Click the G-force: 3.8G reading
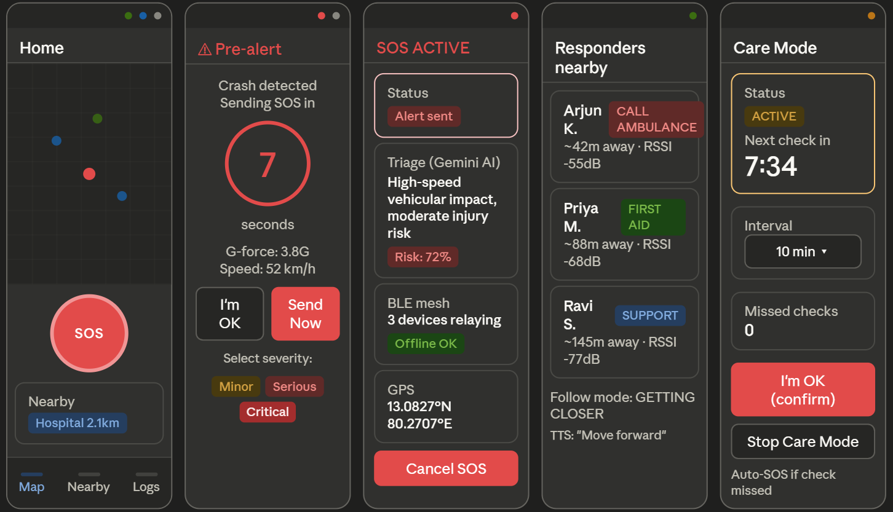The image size is (893, 512). [268, 251]
